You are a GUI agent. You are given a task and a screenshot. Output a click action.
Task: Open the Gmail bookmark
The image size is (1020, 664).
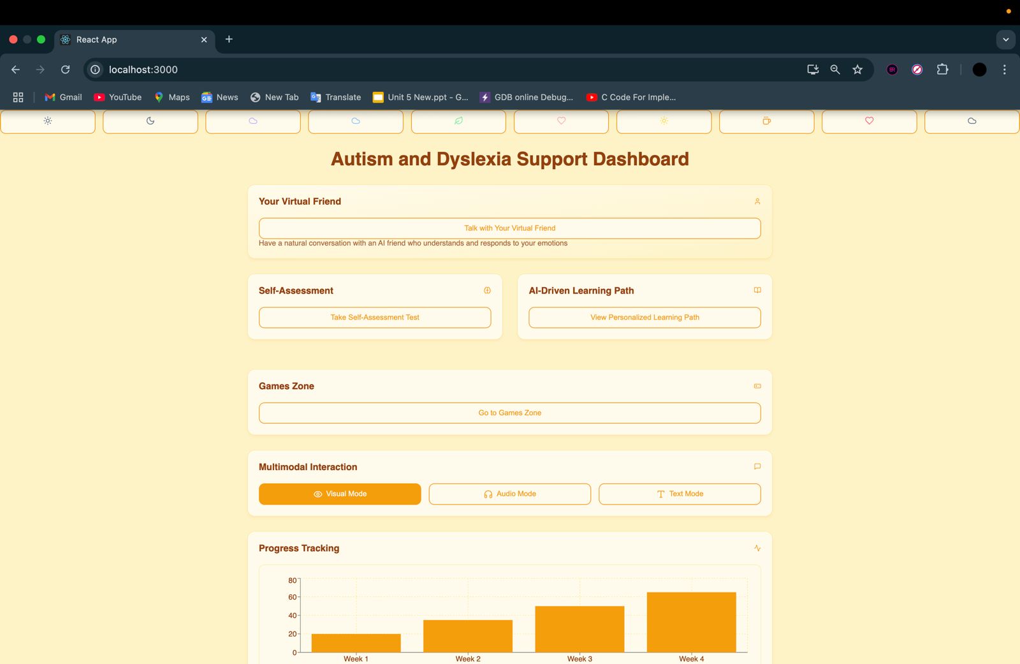(63, 97)
